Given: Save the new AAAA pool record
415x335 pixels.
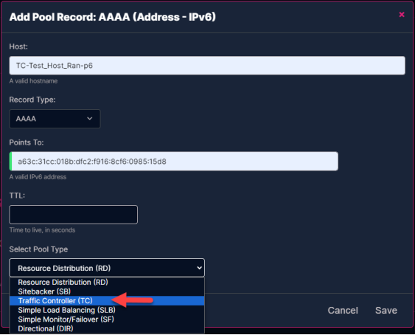Looking at the screenshot, I should coord(386,311).
